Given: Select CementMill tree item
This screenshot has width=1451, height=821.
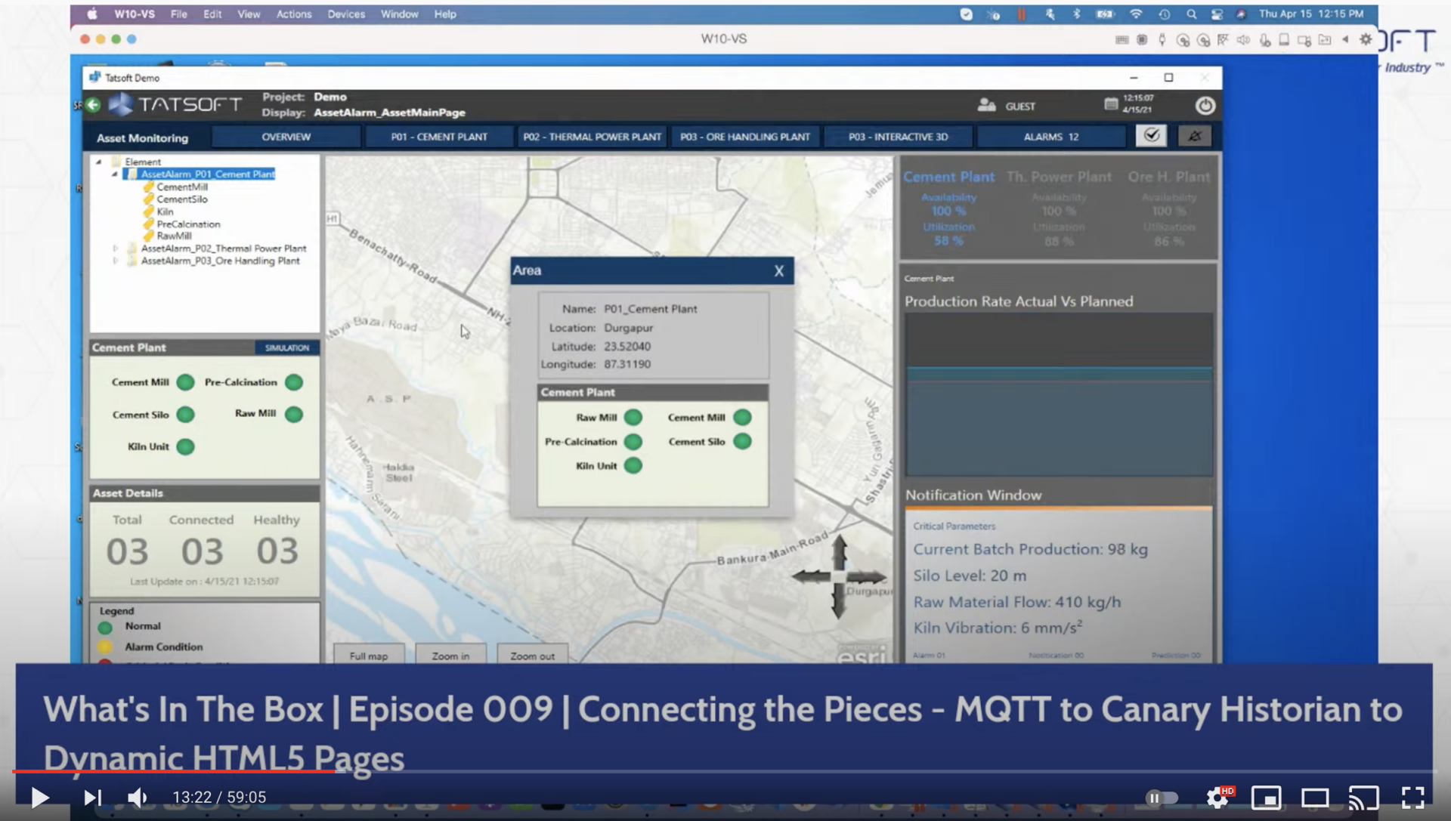Looking at the screenshot, I should point(182,187).
